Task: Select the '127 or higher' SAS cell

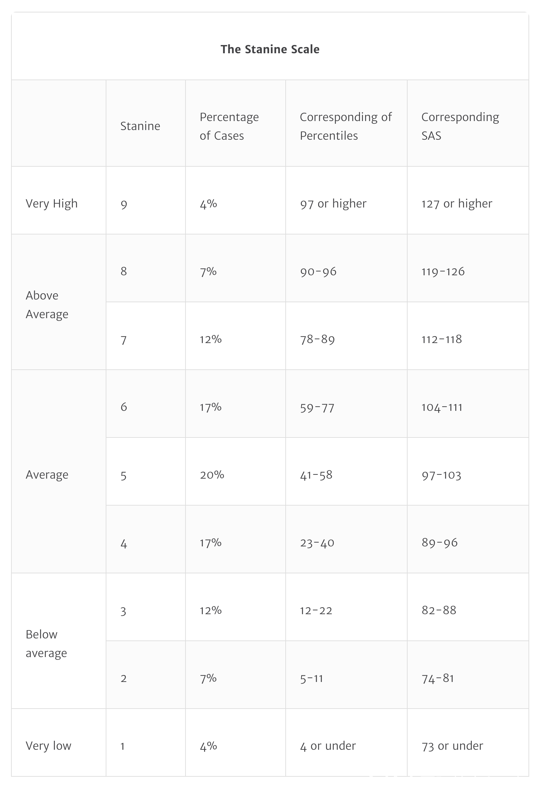Action: click(457, 203)
